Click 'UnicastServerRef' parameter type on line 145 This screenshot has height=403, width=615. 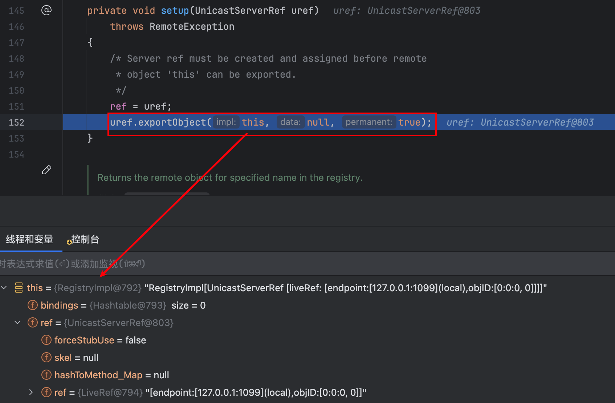click(x=240, y=11)
